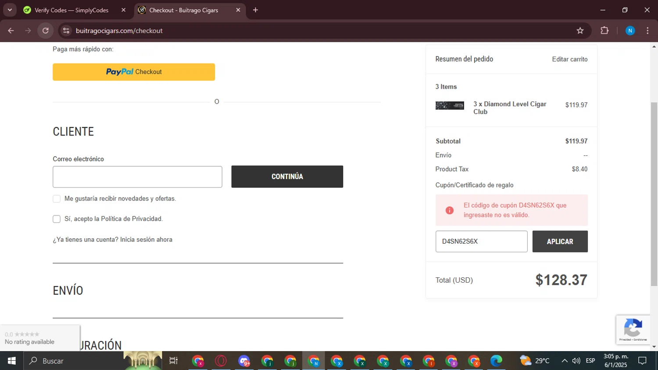Click the total amount $128.37
Image resolution: width=658 pixels, height=370 pixels.
pyautogui.click(x=561, y=280)
